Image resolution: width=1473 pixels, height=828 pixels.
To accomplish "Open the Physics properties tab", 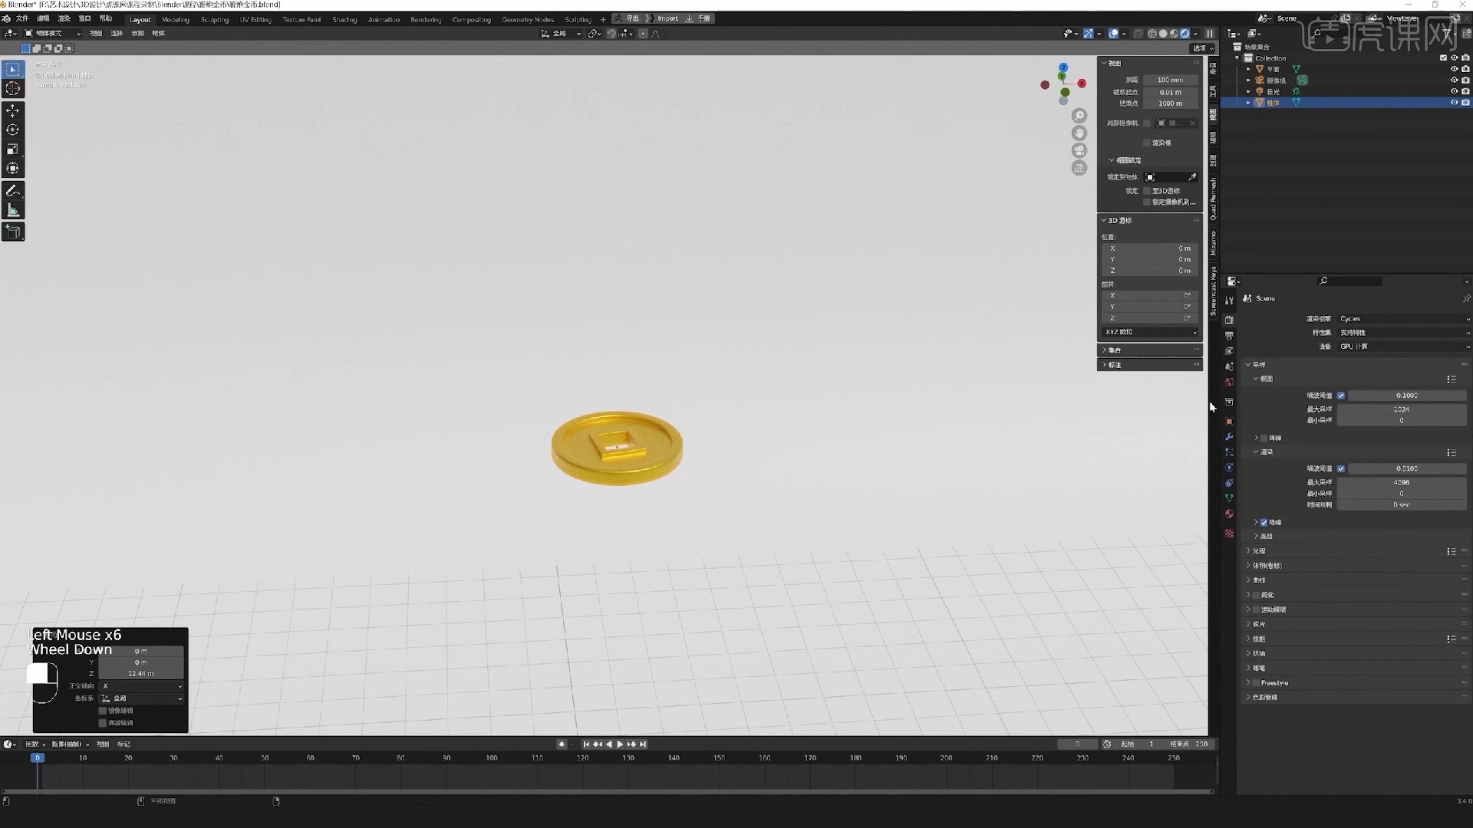I will pos(1229,468).
